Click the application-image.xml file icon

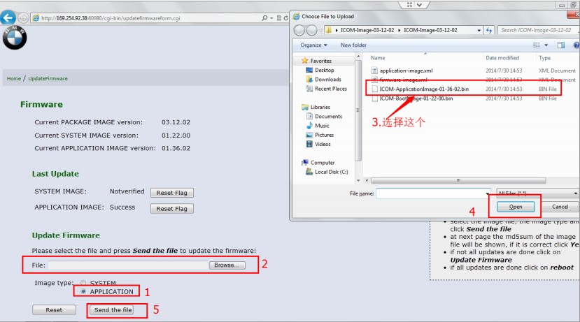tap(374, 71)
